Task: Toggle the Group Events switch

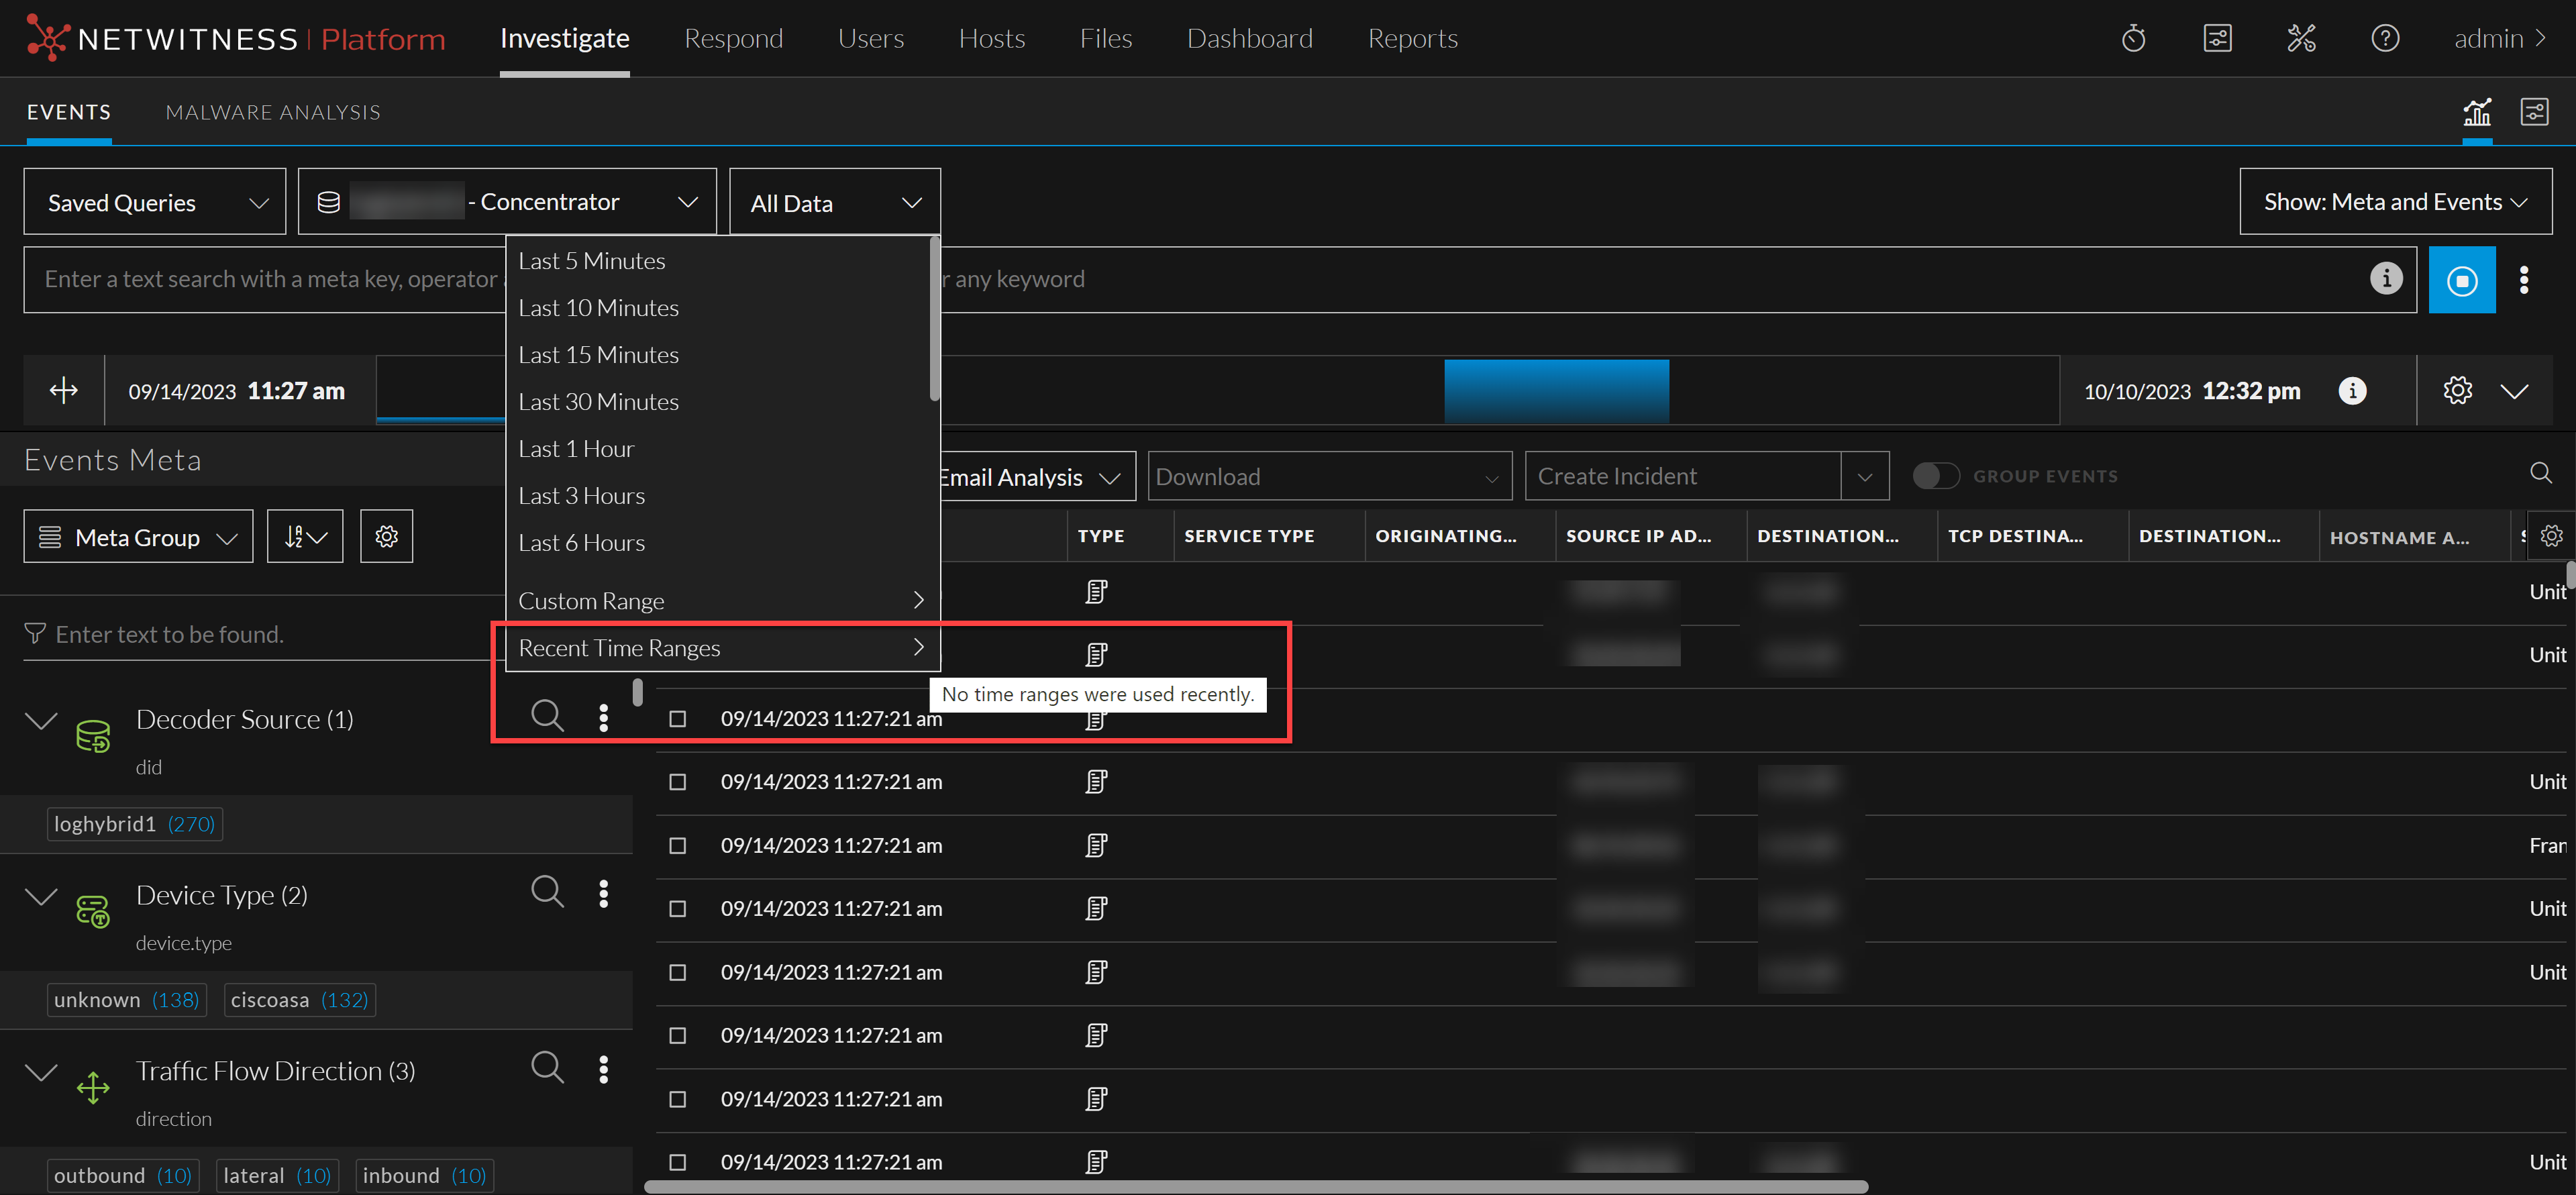Action: tap(1935, 476)
